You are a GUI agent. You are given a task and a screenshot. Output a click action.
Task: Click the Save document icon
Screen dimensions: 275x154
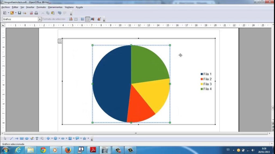[x=20, y=13]
